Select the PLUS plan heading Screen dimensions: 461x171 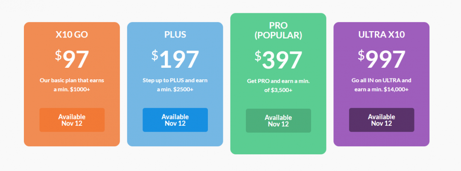(x=175, y=35)
